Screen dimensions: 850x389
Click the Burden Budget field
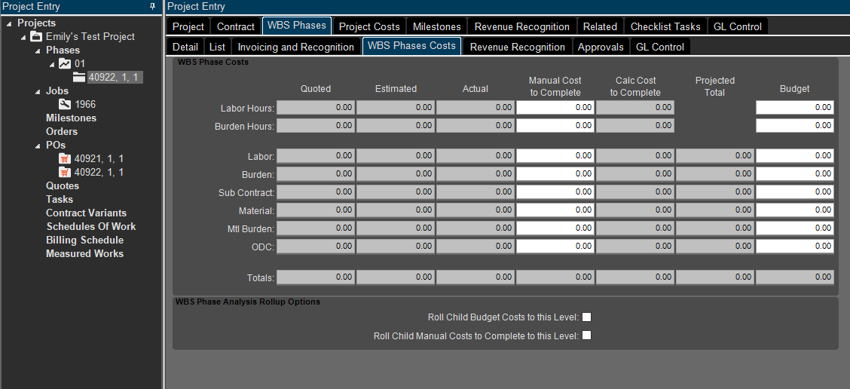[795, 173]
